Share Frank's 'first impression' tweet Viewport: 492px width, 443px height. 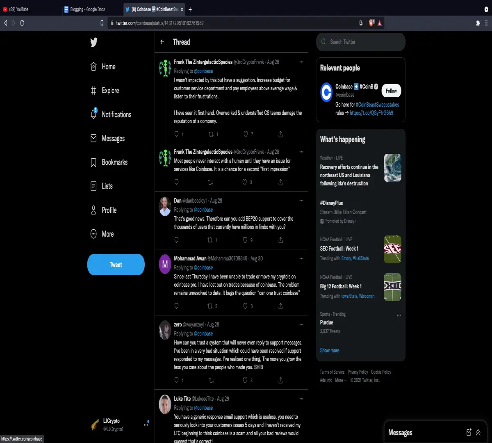280,182
